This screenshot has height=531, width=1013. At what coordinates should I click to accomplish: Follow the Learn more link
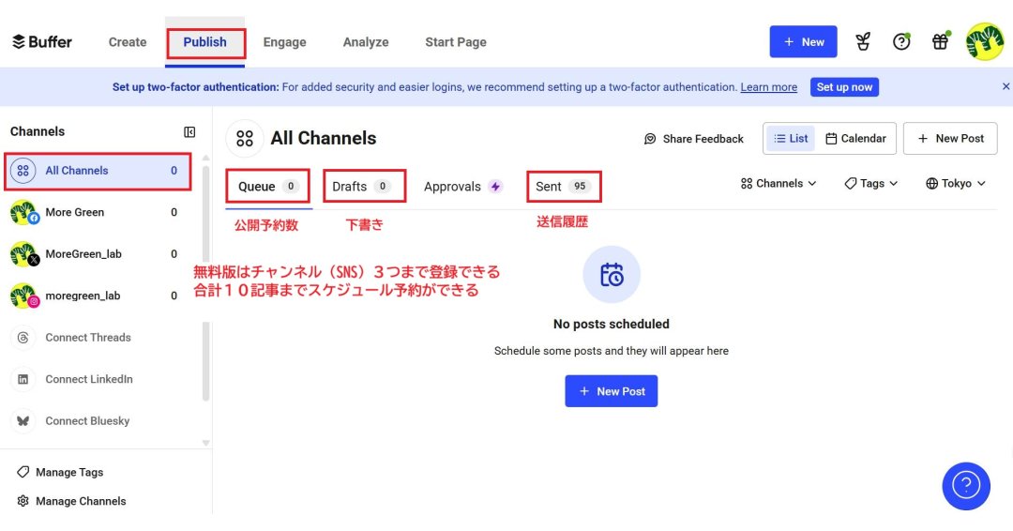(x=769, y=87)
